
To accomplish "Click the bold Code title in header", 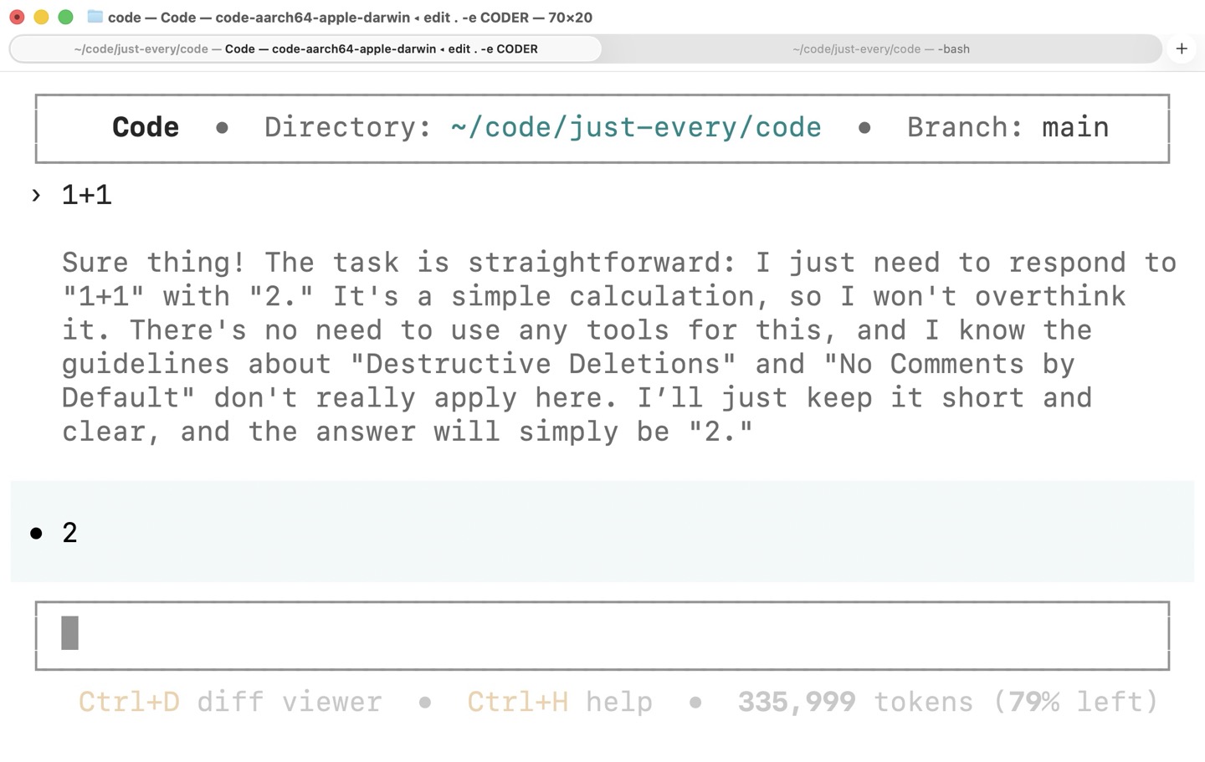I will point(146,127).
